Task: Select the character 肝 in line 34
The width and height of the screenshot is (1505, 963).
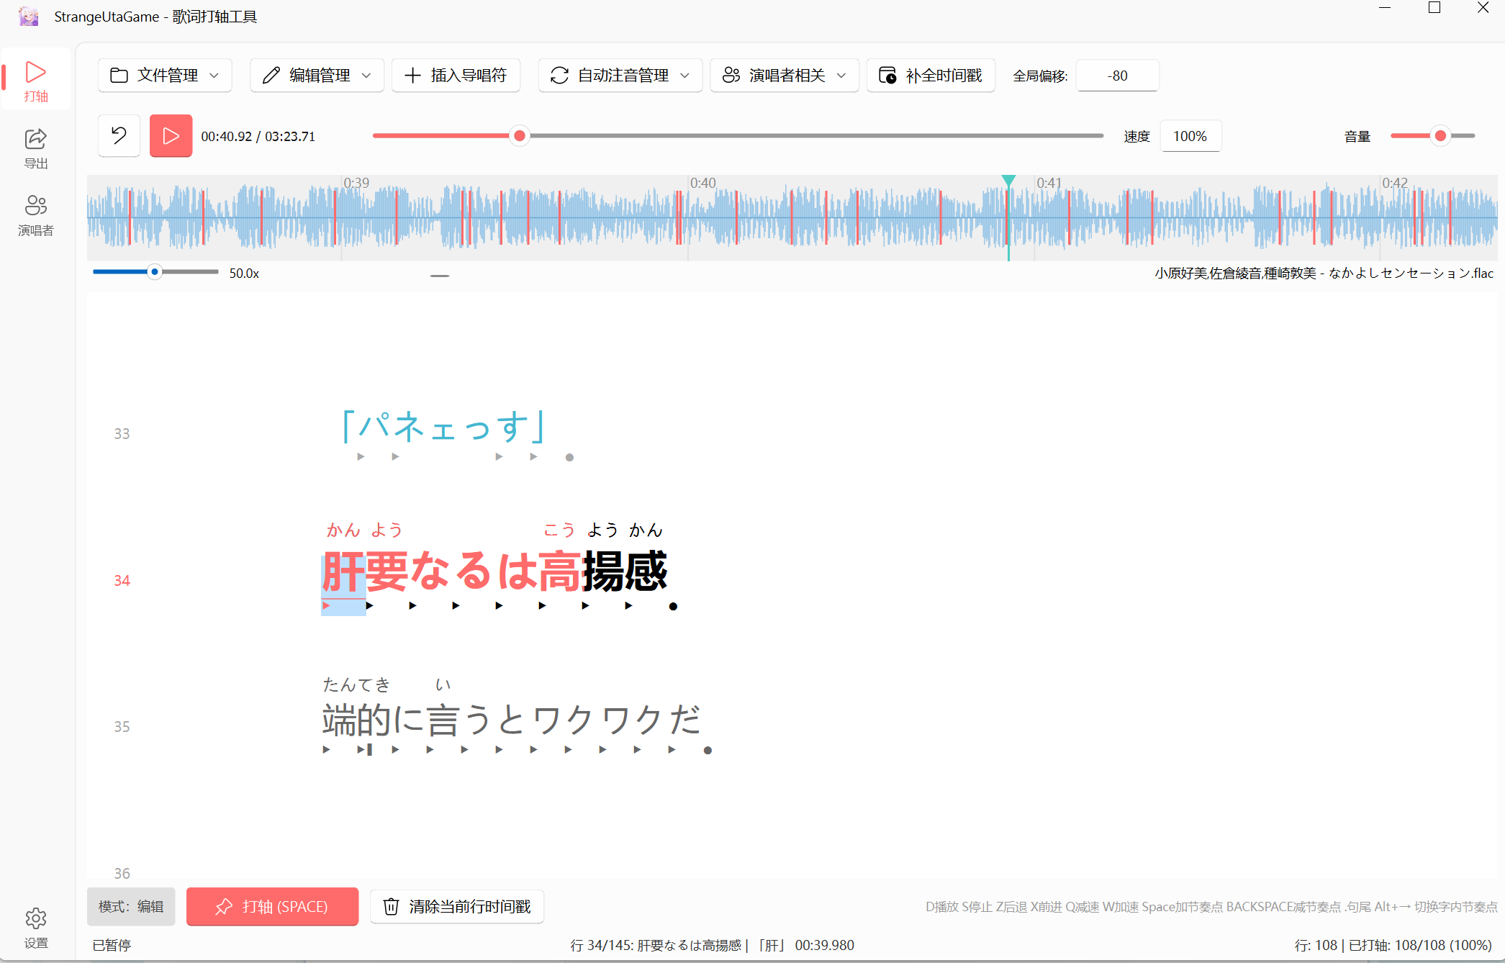Action: point(343,571)
